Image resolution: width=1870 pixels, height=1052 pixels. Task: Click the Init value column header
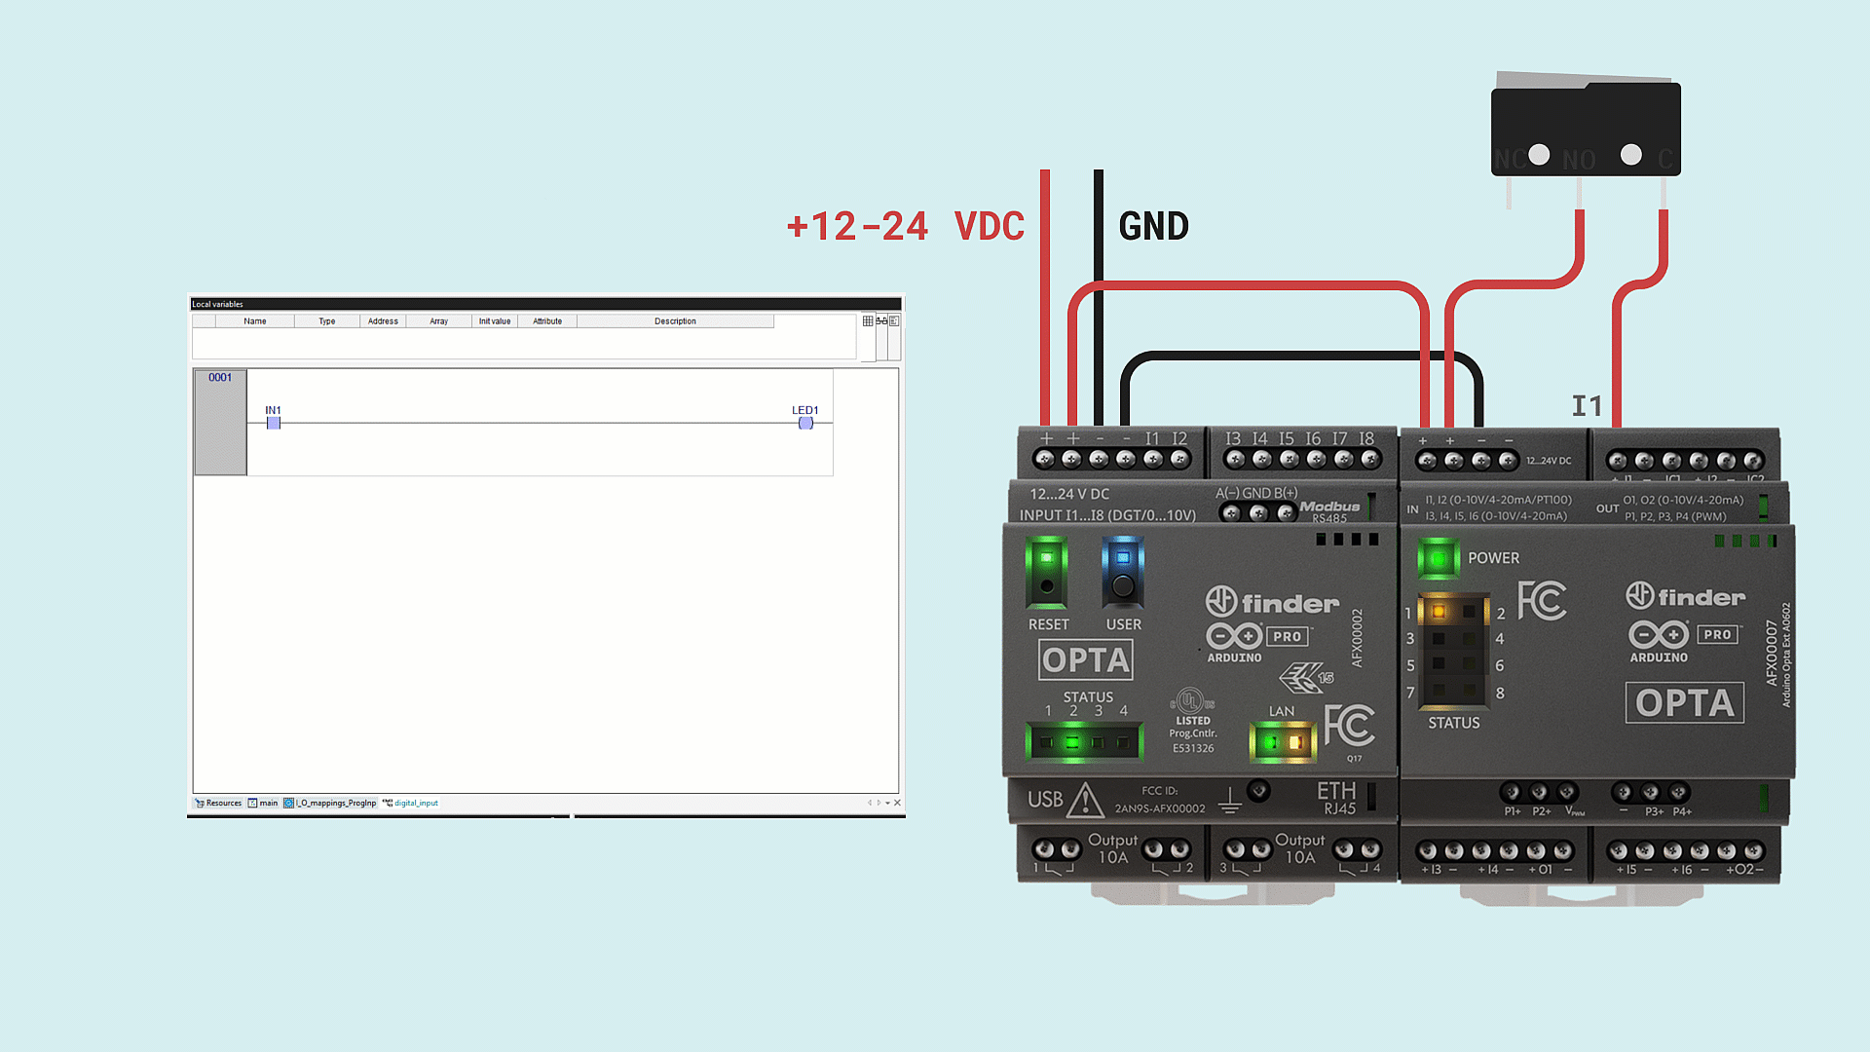coord(495,321)
